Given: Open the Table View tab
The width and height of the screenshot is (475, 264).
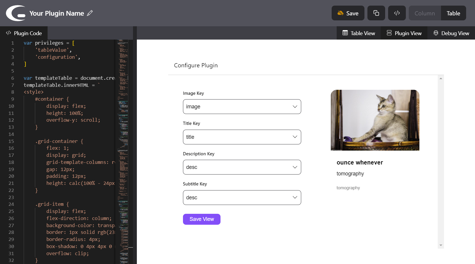Looking at the screenshot, I should 359,33.
